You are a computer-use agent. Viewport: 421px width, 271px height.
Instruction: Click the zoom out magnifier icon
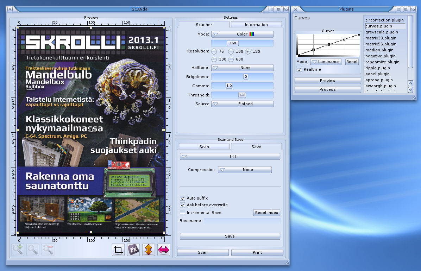point(48,250)
